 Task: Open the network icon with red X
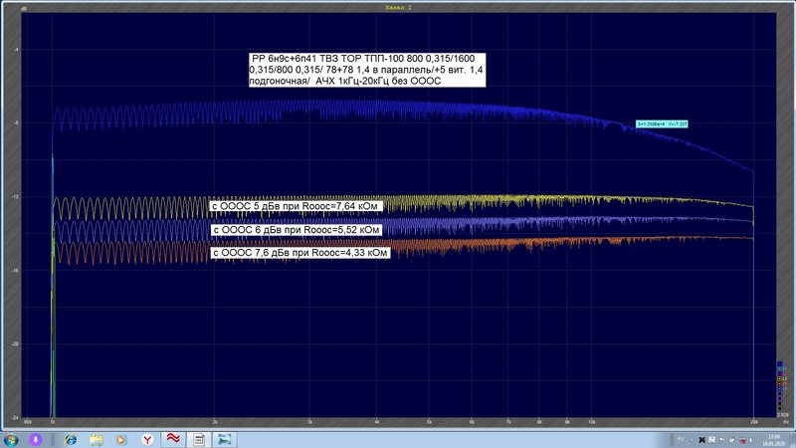(743, 441)
